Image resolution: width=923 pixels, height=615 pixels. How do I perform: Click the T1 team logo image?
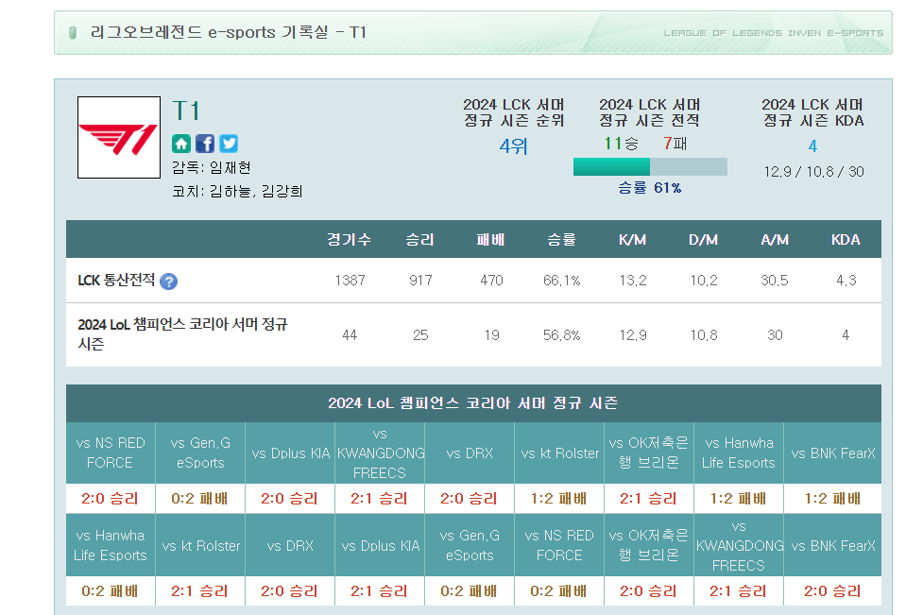click(x=119, y=137)
